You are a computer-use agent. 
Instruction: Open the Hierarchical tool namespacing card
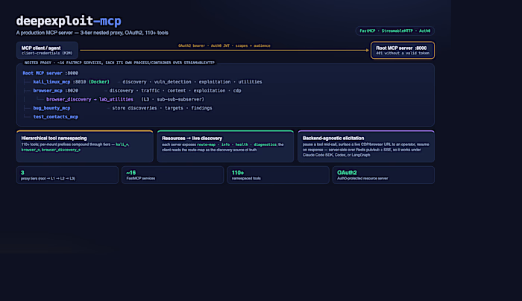pos(84,146)
